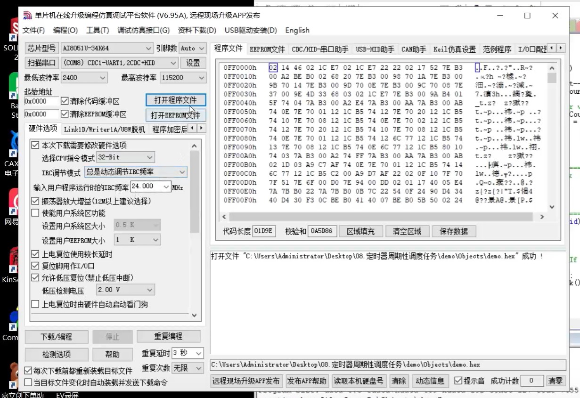Click the 打开EEPROM文件 button
Screen dimensions: 580x398
[x=175, y=115]
